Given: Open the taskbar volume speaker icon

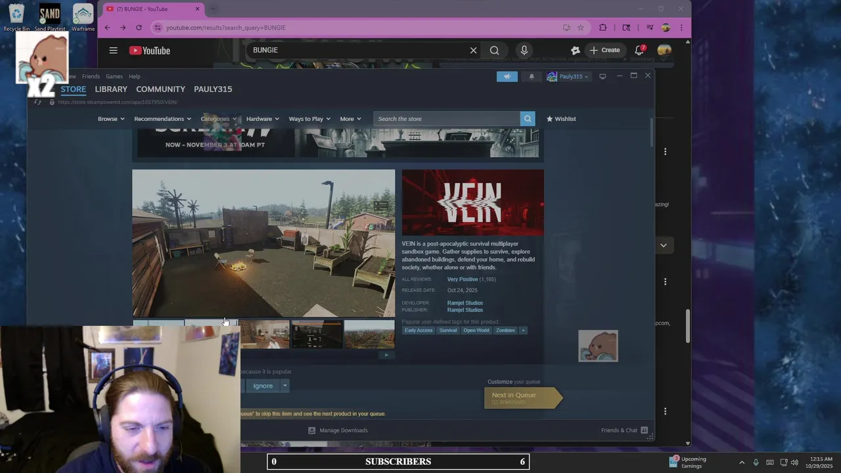Looking at the screenshot, I should point(794,462).
